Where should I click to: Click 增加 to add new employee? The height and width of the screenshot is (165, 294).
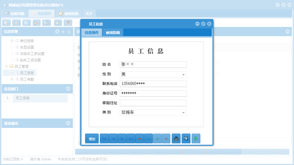(x=92, y=138)
